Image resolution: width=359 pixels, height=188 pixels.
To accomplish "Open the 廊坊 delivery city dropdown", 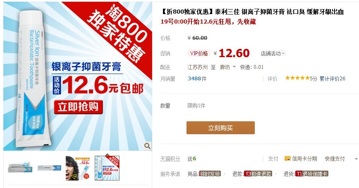I will point(227,67).
